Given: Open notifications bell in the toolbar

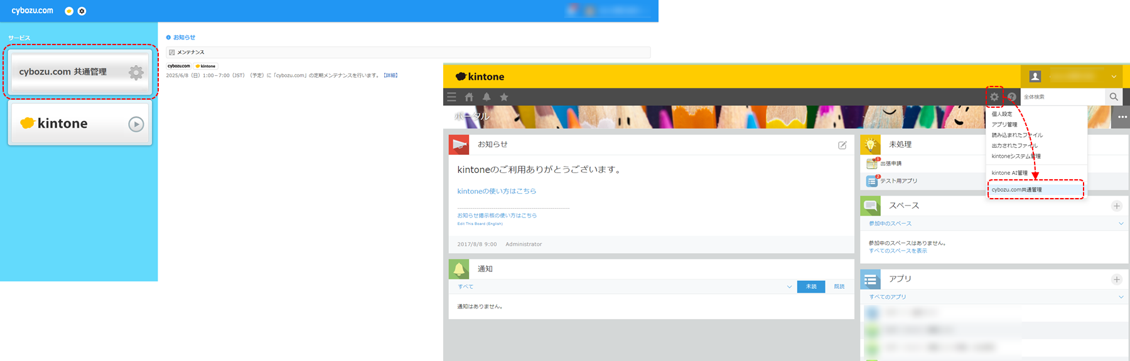Looking at the screenshot, I should (x=487, y=97).
